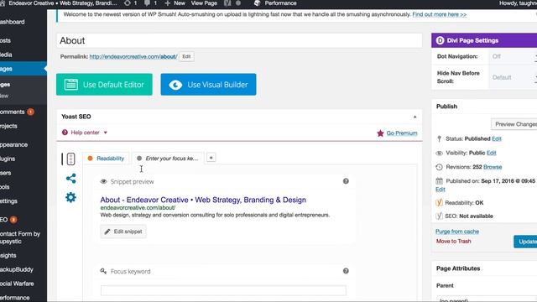Click Use Default Editor button
Image resolution: width=537 pixels, height=302 pixels.
click(x=104, y=84)
